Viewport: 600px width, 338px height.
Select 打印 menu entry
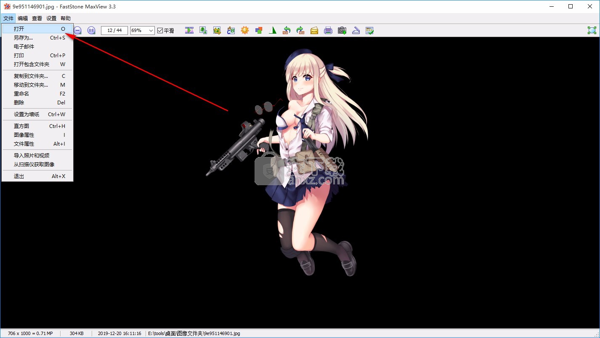point(37,56)
